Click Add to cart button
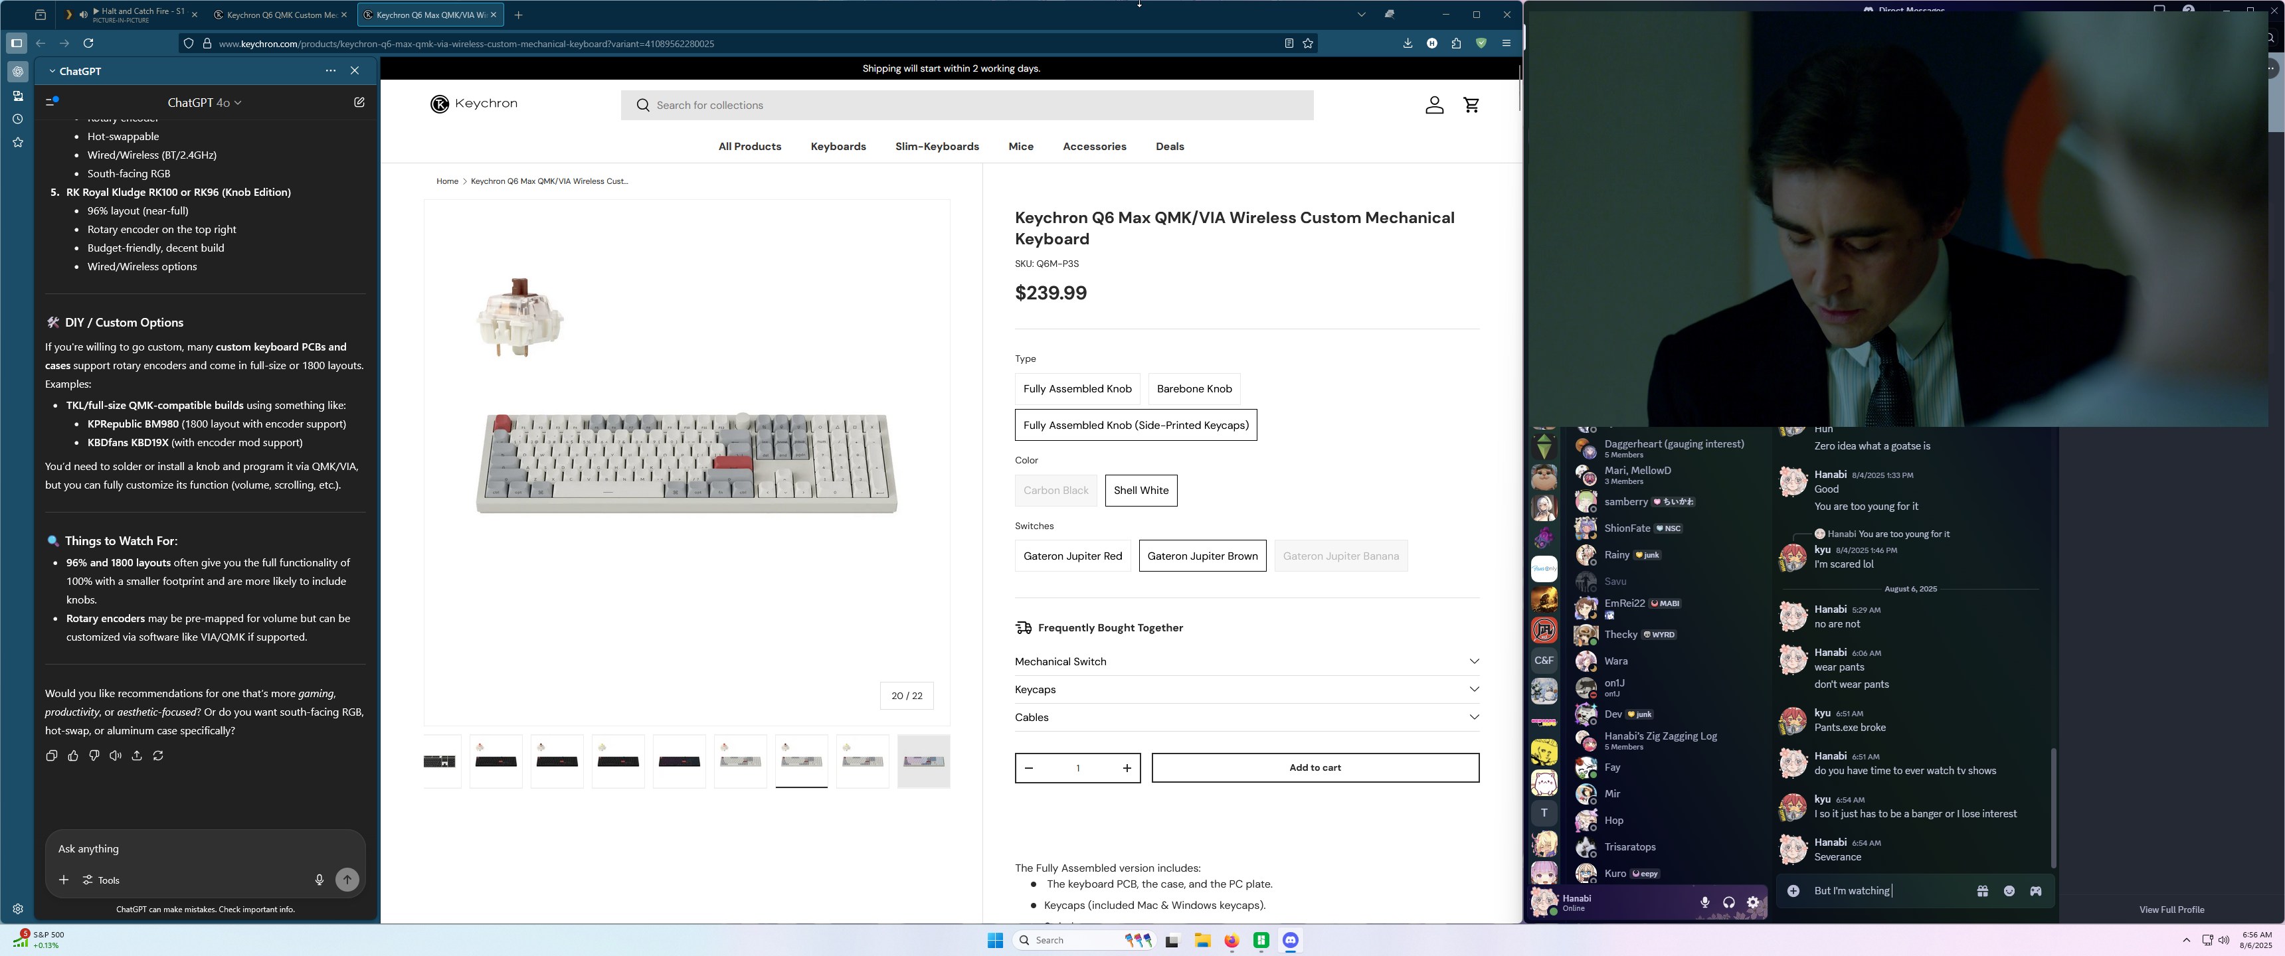This screenshot has height=956, width=2285. coord(1315,768)
